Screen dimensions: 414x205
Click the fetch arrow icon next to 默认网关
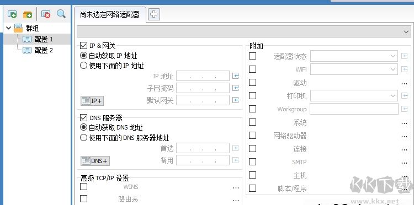(236, 100)
